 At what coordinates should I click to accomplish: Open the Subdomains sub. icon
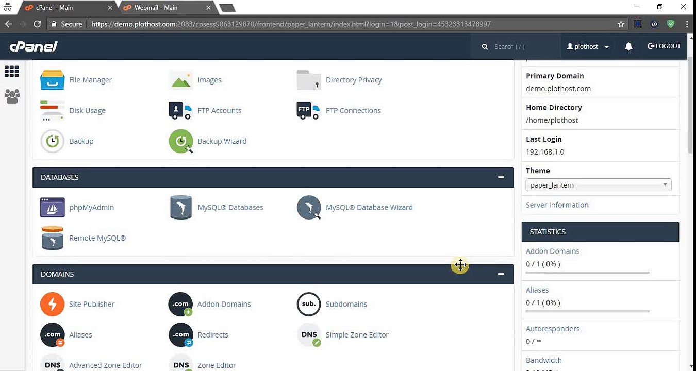pos(309,304)
